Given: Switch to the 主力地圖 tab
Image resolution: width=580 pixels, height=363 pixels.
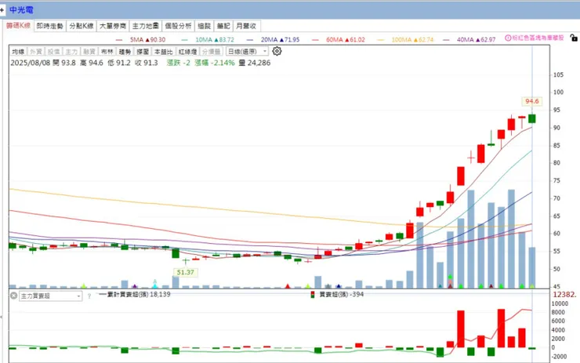Looking at the screenshot, I should click(145, 26).
